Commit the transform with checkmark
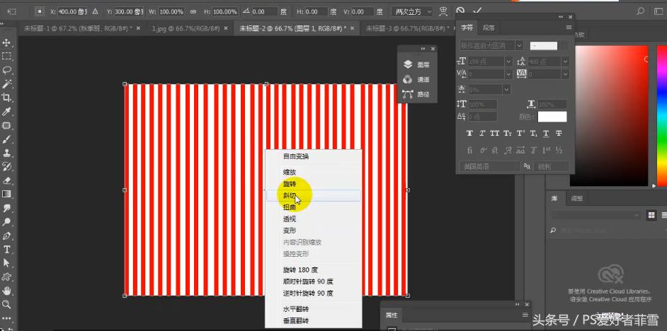This screenshot has width=667, height=331. 477,11
